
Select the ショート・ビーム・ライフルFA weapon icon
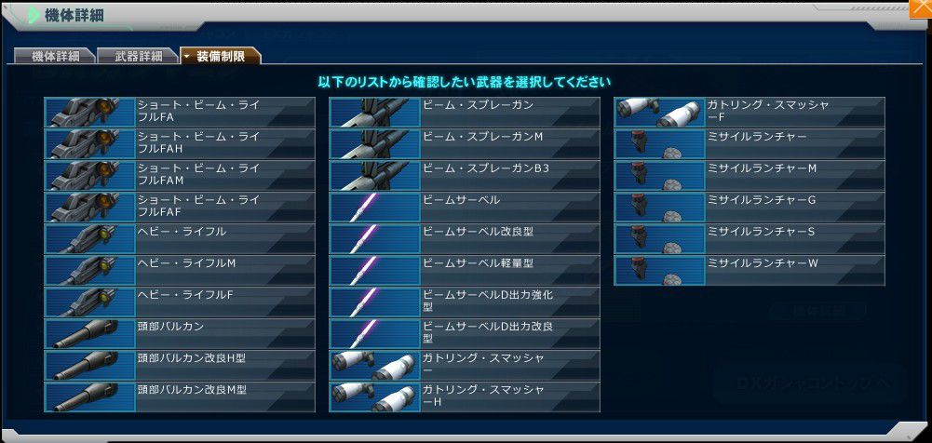pyautogui.click(x=90, y=113)
